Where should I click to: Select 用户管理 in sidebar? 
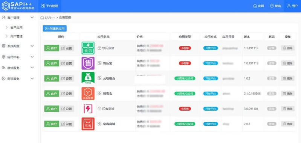[16, 36]
